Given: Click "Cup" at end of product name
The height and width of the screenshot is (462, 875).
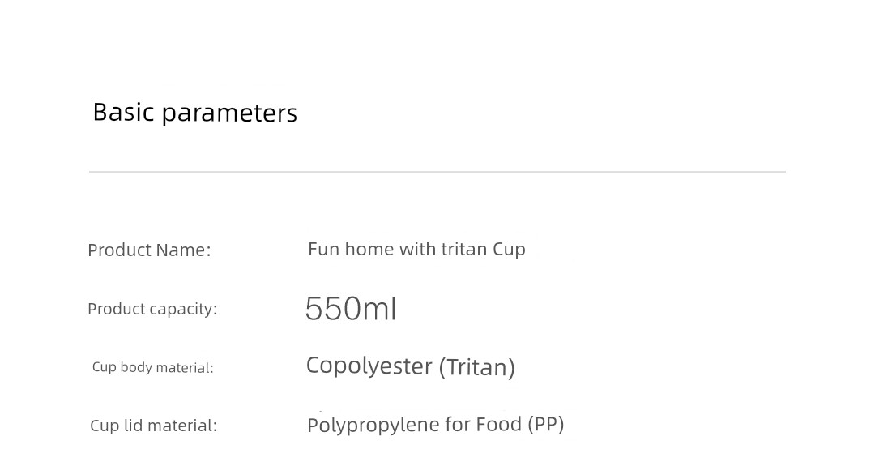Looking at the screenshot, I should [x=509, y=250].
